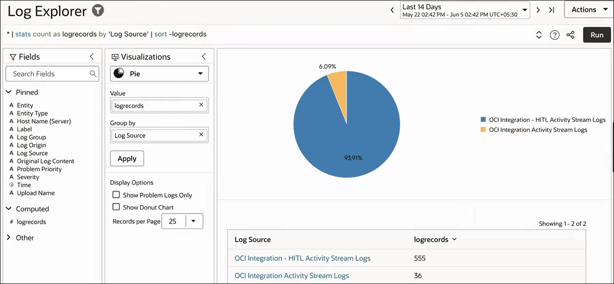Click the blue HITL legend swatch
614x284 pixels.
click(483, 120)
